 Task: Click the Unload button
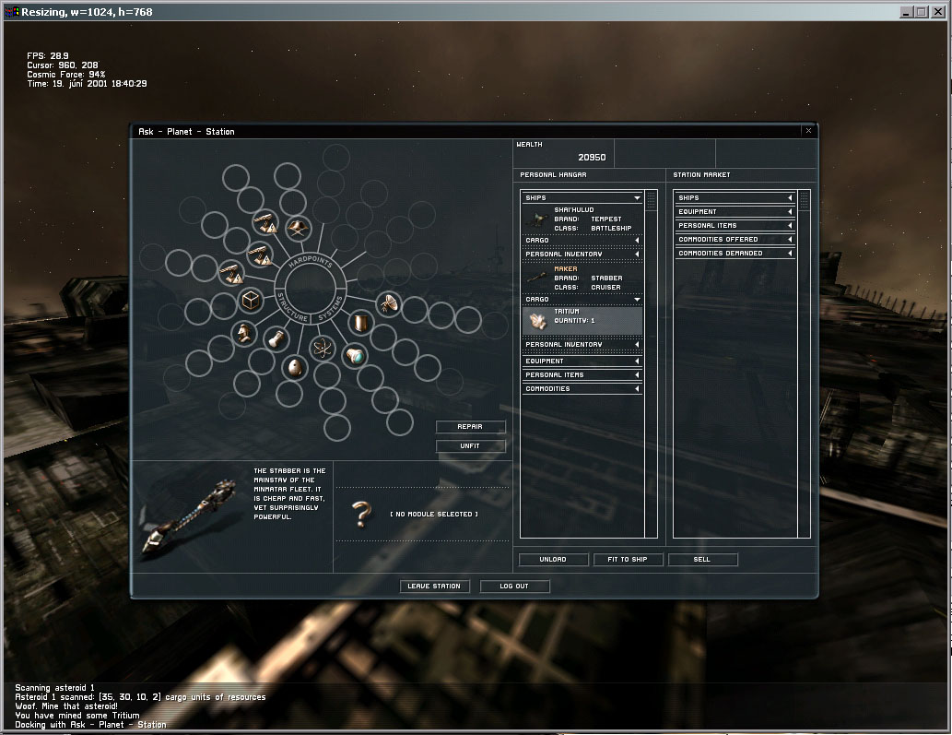553,560
